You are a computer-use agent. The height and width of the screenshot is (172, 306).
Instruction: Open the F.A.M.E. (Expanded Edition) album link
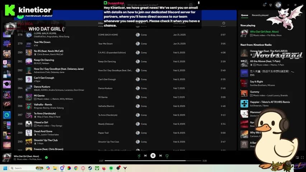pos(112,52)
